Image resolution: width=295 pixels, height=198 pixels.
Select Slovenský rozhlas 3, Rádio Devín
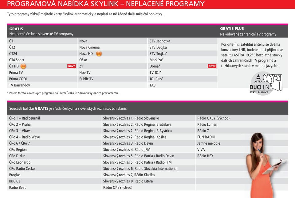coord(148,143)
